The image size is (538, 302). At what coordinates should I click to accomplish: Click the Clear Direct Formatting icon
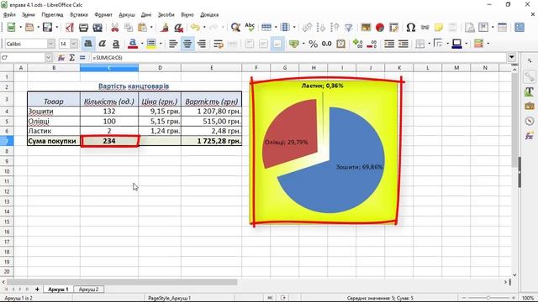178,28
